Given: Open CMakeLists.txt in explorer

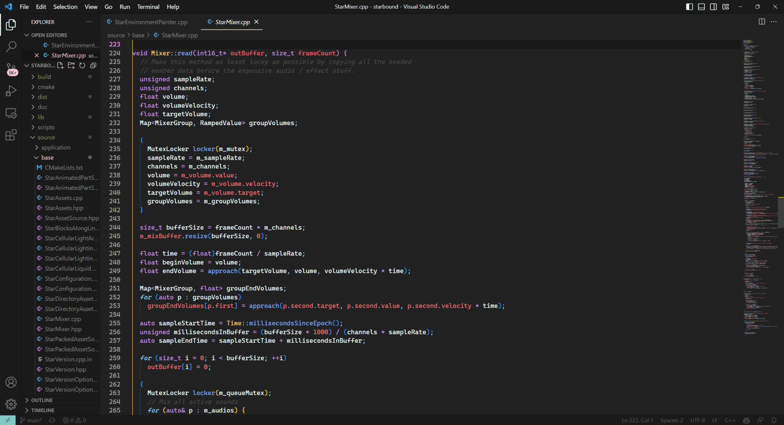Looking at the screenshot, I should (x=64, y=168).
